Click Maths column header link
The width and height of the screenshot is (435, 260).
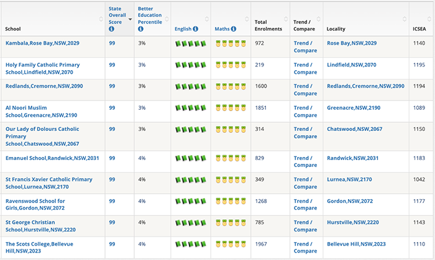point(222,29)
